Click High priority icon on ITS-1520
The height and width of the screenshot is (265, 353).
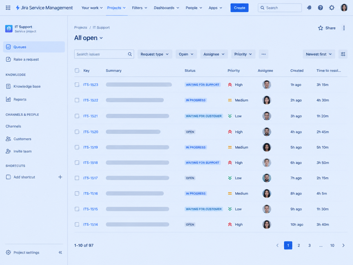230,132
